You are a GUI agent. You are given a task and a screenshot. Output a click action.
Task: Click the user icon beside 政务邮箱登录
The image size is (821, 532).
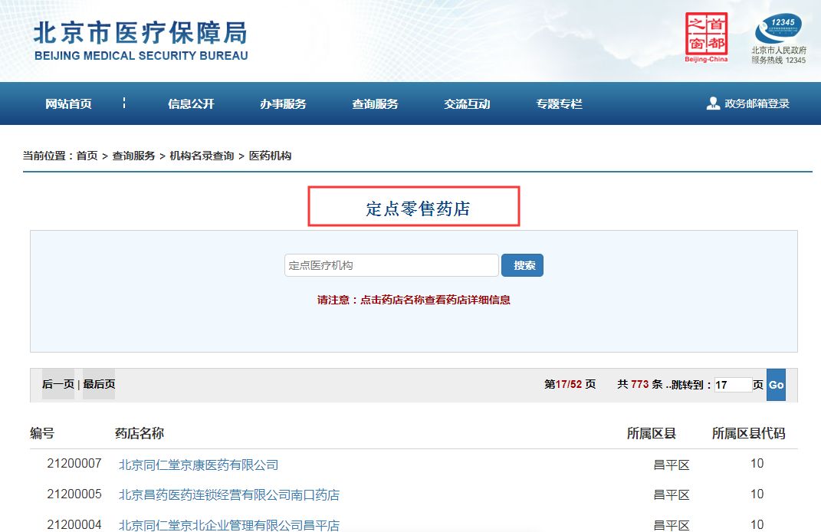pyautogui.click(x=713, y=103)
